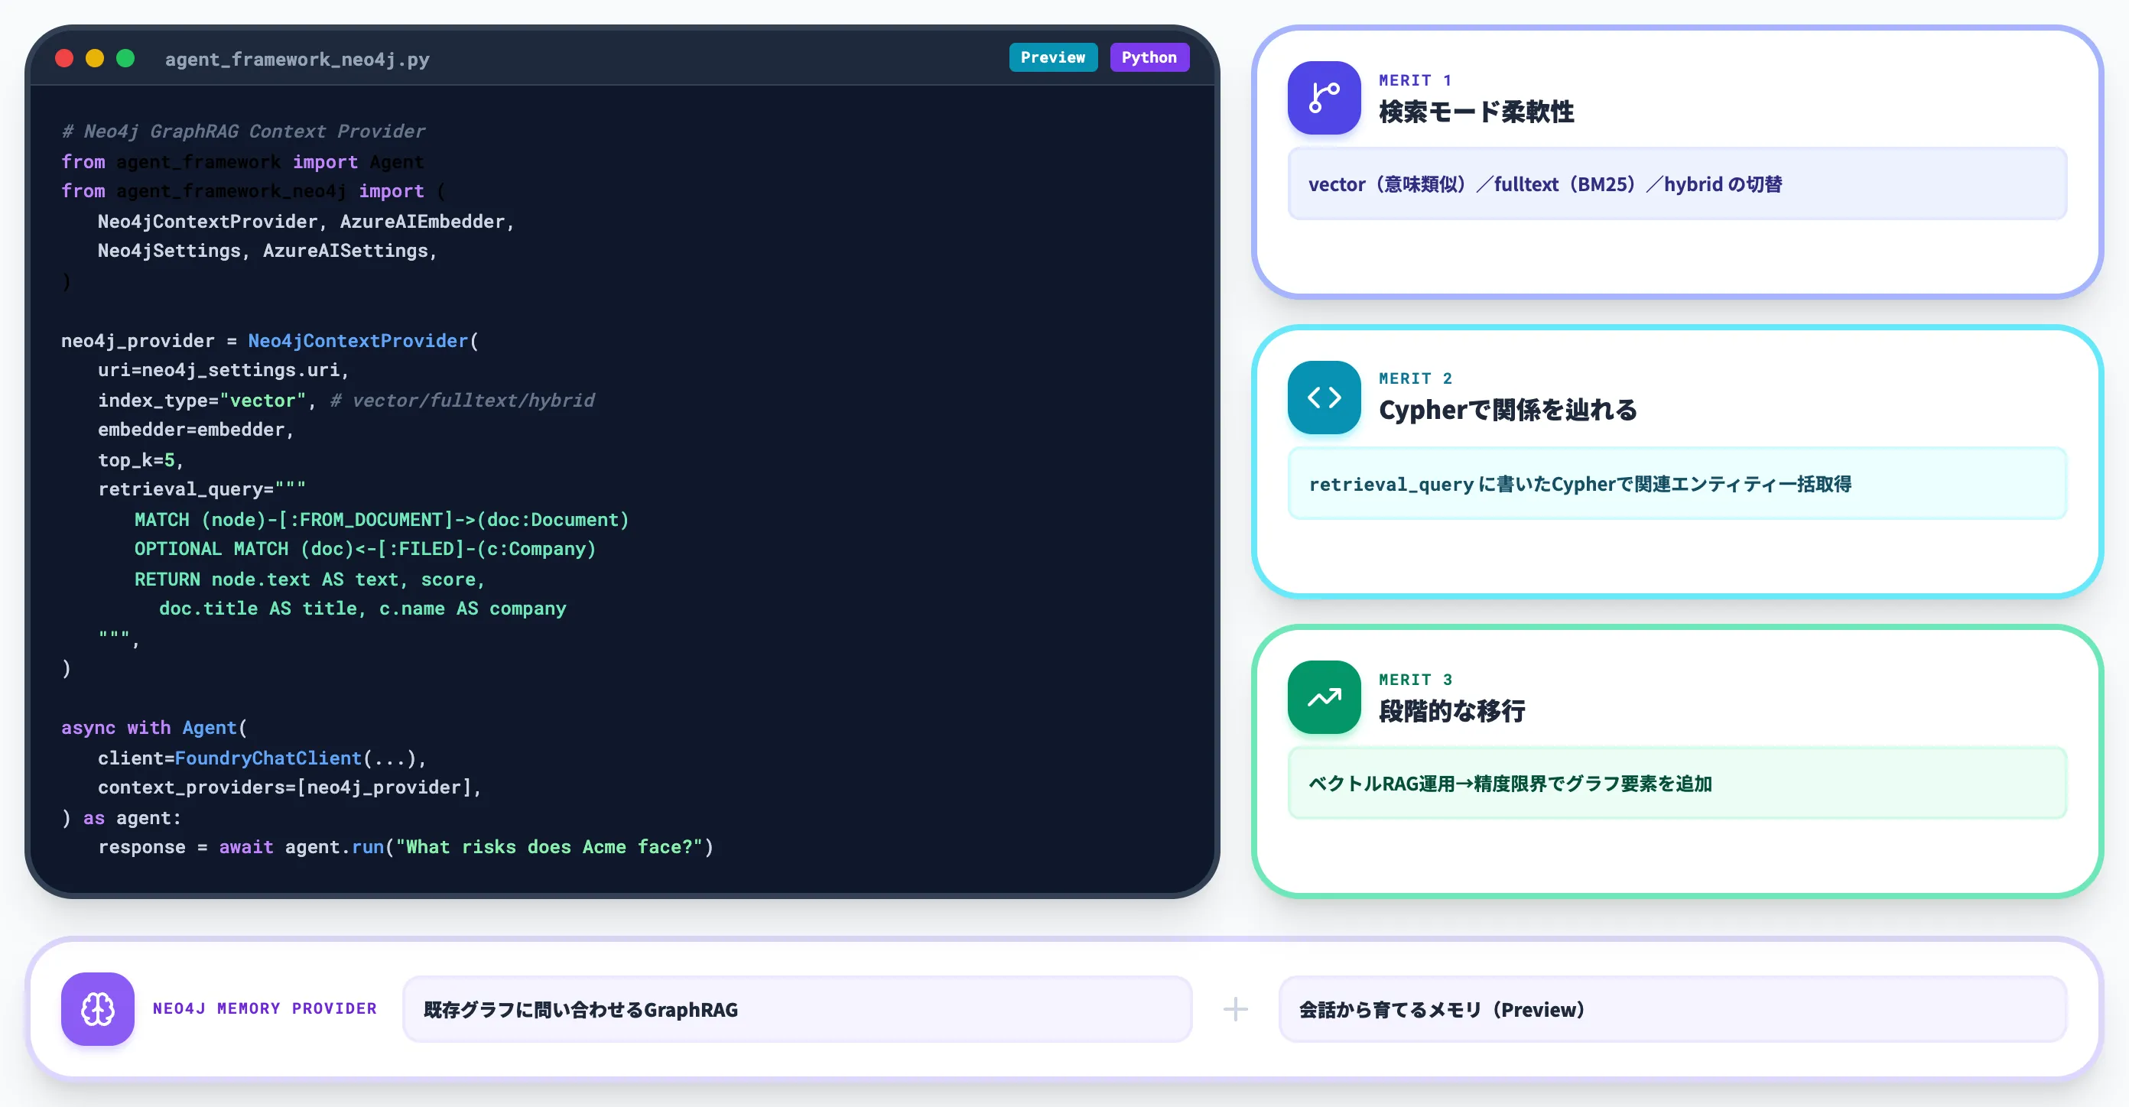Click the brain icon in Neo4j Memory Provider bar
This screenshot has width=2129, height=1107.
(x=98, y=1008)
